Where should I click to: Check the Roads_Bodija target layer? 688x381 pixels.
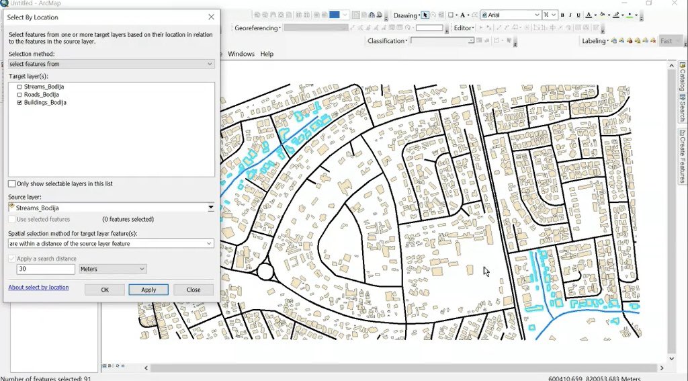click(x=19, y=95)
